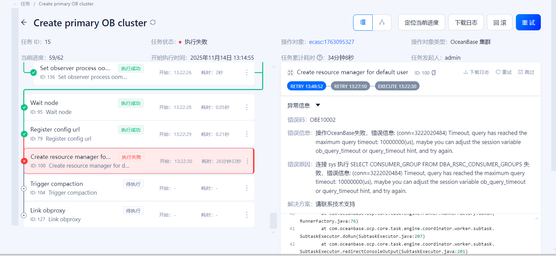Open more options for Register config url
556x256 pixels.
247,134
